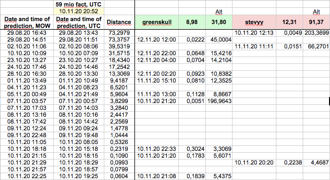
Task: Select UTC date cell 24.10.20 14:46
Action: [x=78, y=67]
